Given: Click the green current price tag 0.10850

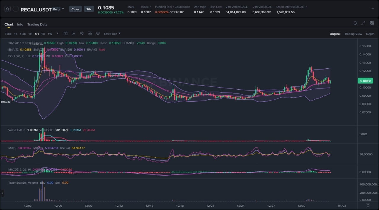Looking at the screenshot, I should 366,81.
